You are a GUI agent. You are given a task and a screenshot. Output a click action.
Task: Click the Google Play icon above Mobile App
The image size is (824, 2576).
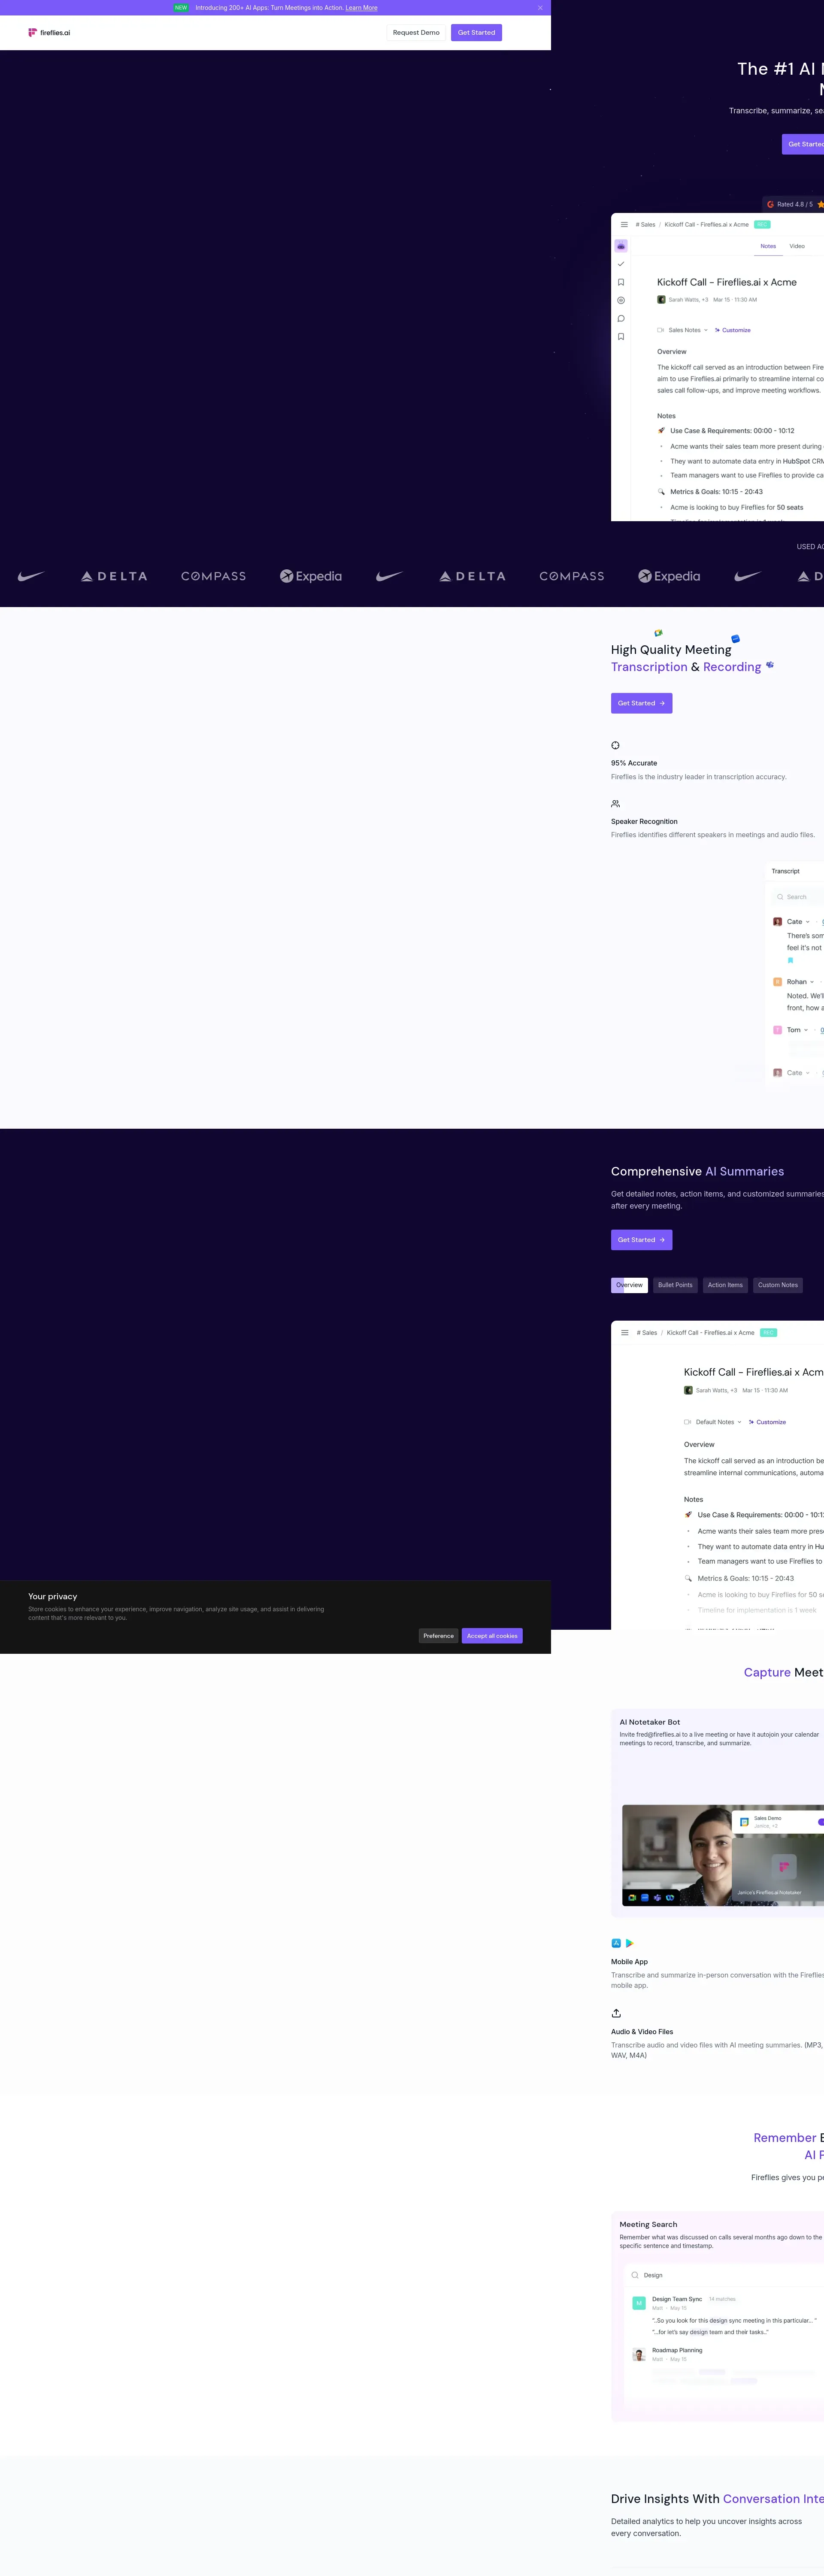click(x=630, y=1943)
